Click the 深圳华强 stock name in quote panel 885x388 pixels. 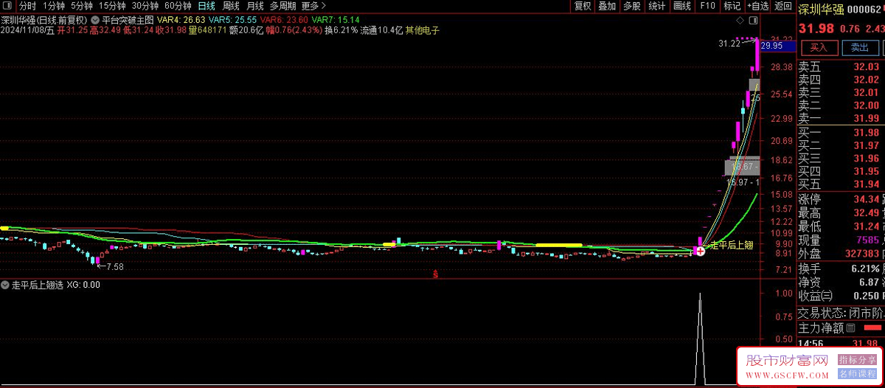click(820, 10)
